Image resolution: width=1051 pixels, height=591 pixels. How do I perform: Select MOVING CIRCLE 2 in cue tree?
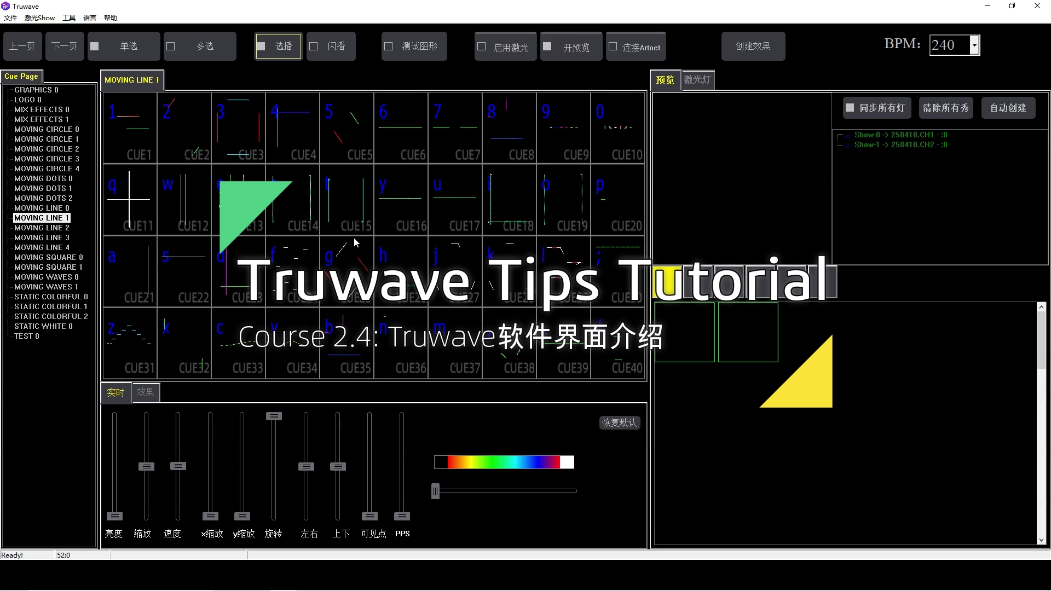click(x=47, y=149)
